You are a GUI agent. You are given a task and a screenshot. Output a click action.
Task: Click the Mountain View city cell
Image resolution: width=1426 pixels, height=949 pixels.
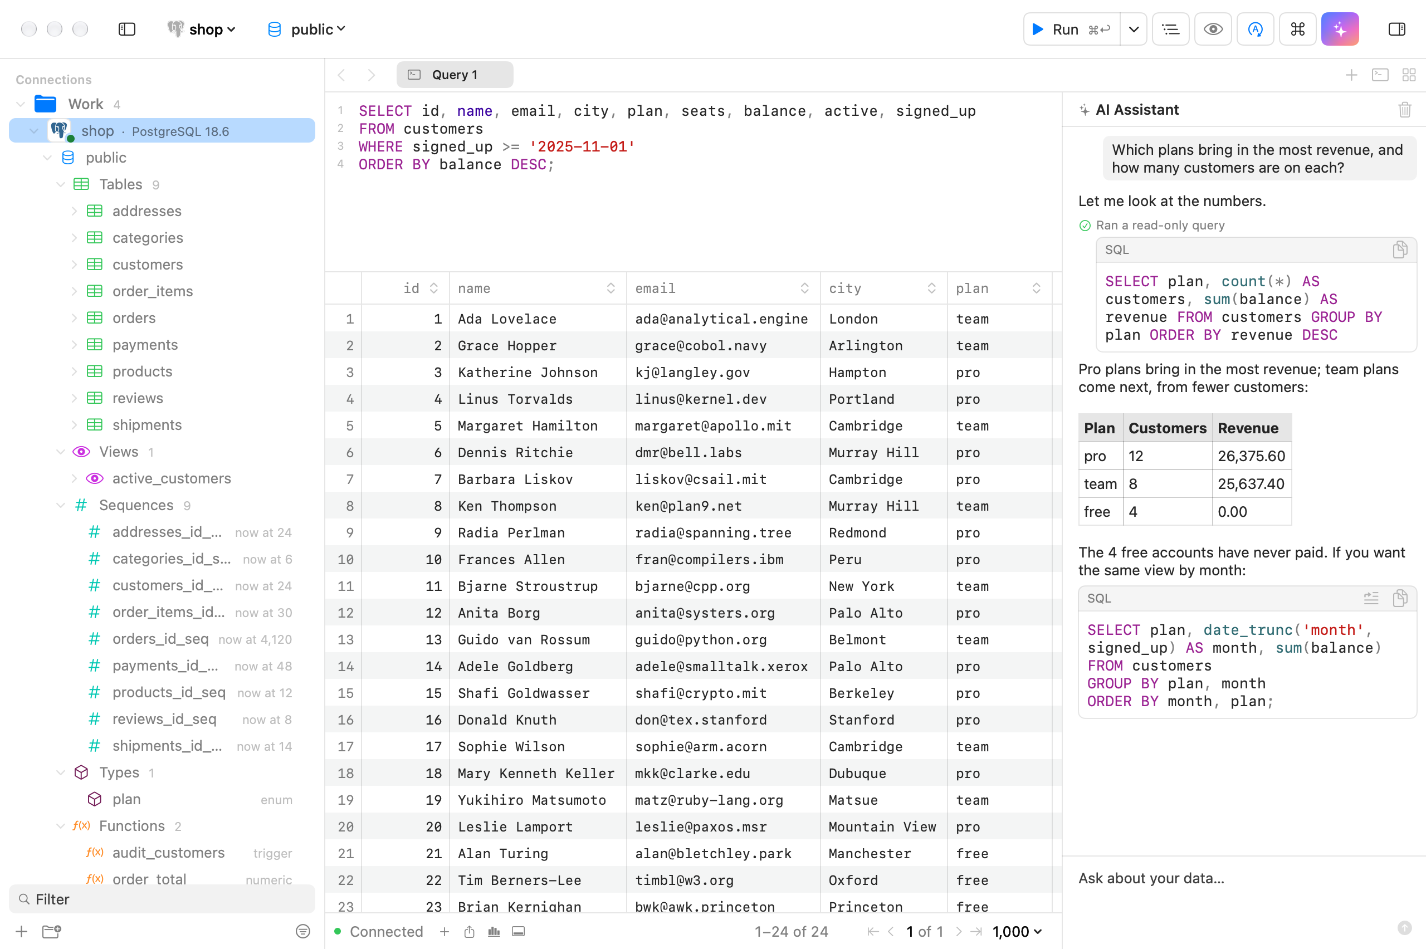pyautogui.click(x=883, y=826)
